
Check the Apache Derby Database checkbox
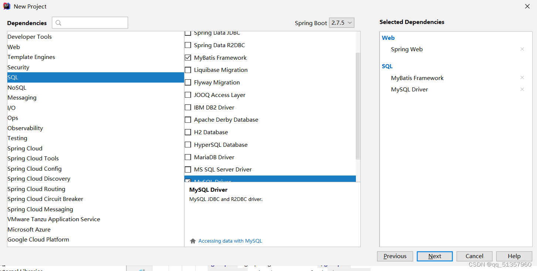188,120
